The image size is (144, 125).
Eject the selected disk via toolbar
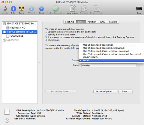[41, 9]
